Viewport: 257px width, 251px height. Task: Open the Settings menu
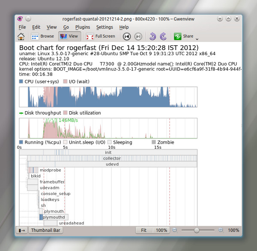(x=105, y=27)
